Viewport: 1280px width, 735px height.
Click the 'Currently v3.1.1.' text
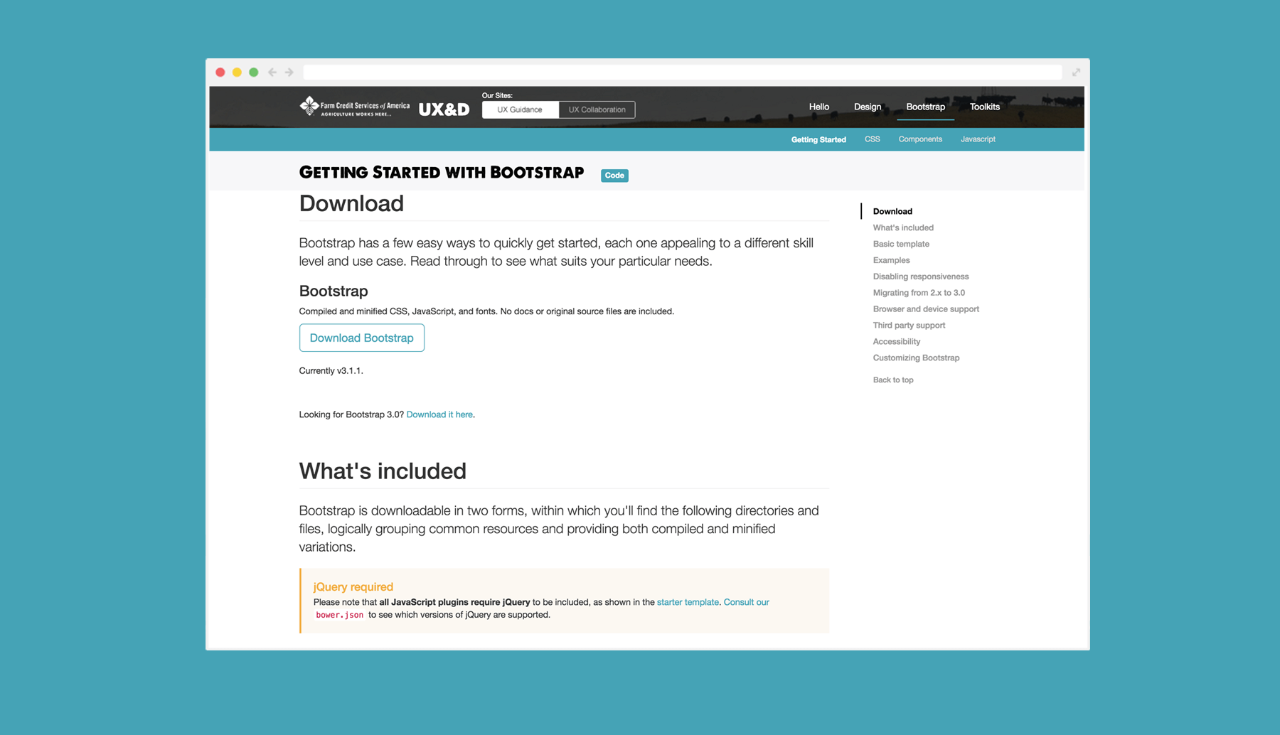click(331, 371)
